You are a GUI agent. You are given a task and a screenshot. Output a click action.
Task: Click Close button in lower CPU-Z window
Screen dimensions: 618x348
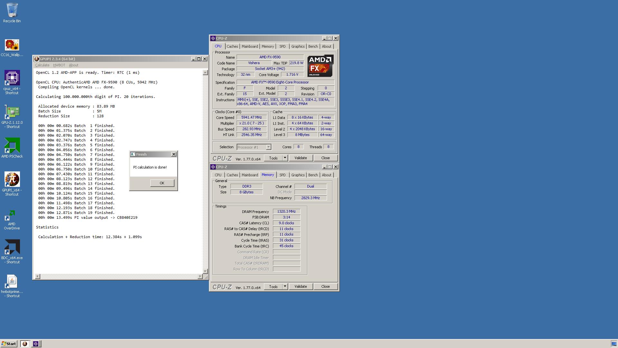coord(325,286)
